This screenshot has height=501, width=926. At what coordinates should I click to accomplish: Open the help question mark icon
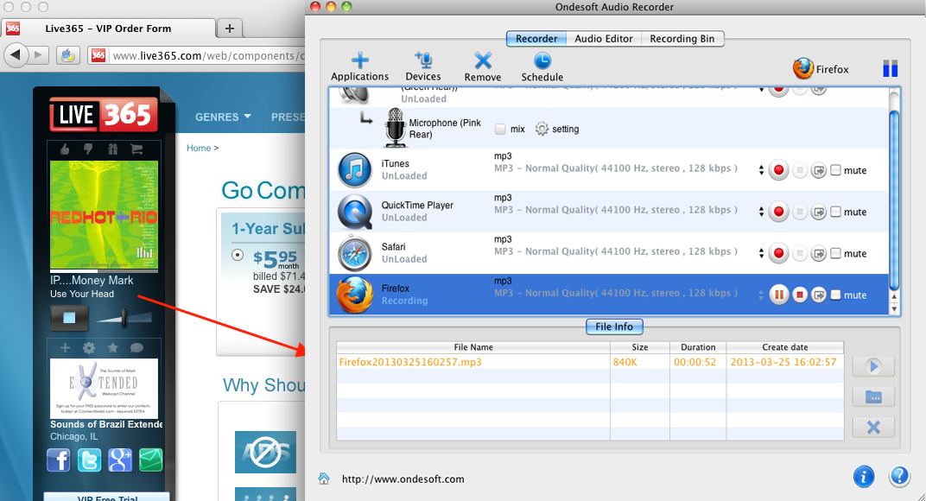899,476
